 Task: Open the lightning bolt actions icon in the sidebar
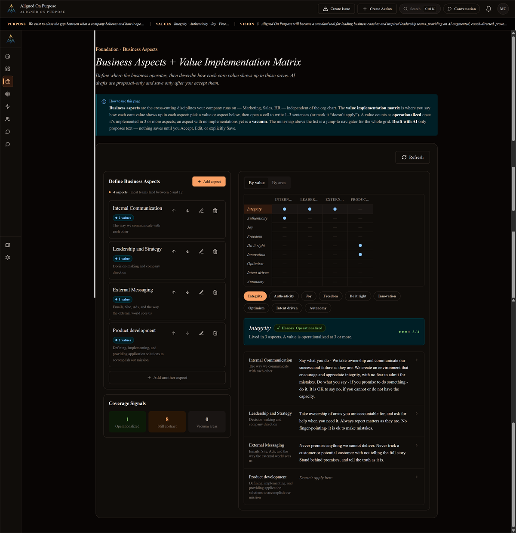8,106
